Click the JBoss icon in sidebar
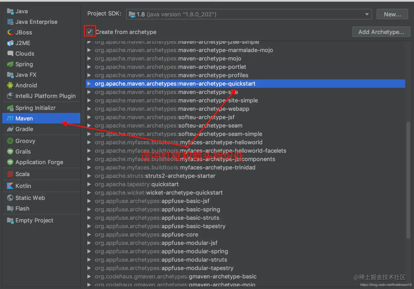This screenshot has width=414, height=289. (x=10, y=33)
